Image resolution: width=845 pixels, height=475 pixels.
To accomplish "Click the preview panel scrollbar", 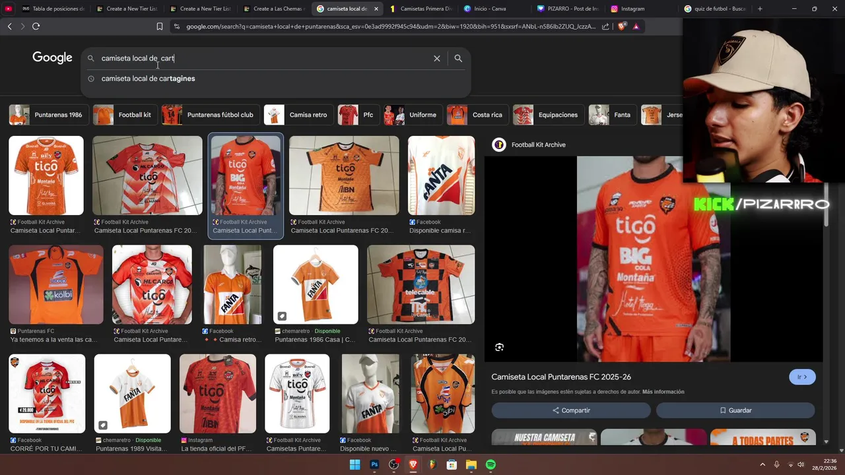I will [826, 205].
